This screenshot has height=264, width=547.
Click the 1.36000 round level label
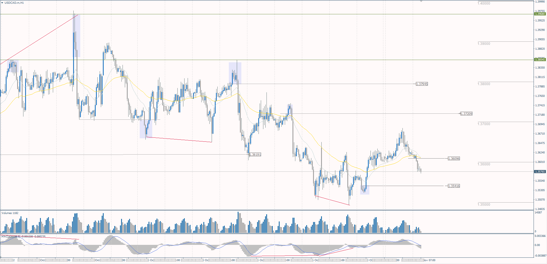coord(484,164)
